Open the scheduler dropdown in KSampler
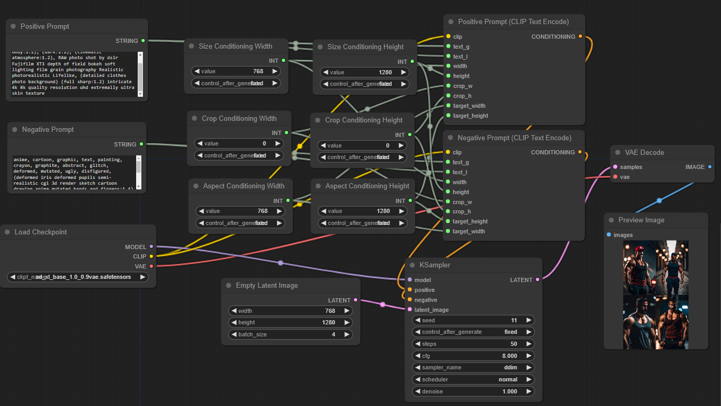Screen dimensions: 721x406 click(x=473, y=379)
